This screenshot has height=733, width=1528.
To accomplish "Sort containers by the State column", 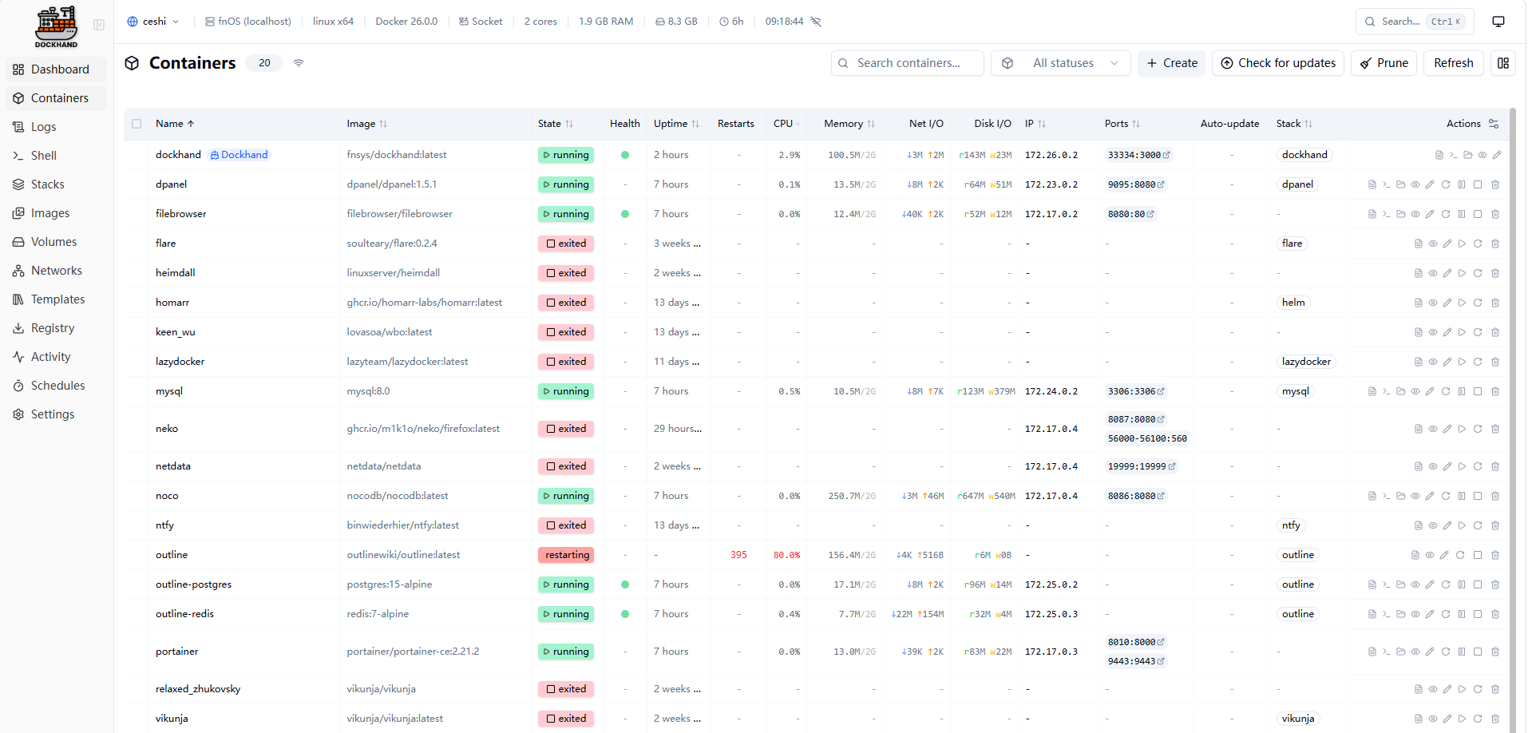I will click(555, 124).
